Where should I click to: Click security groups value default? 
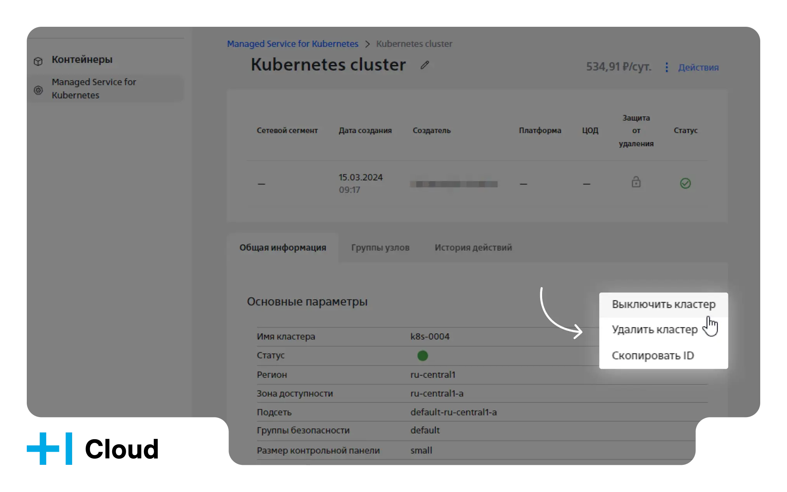point(425,430)
